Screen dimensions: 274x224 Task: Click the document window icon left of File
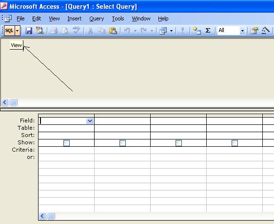8,18
